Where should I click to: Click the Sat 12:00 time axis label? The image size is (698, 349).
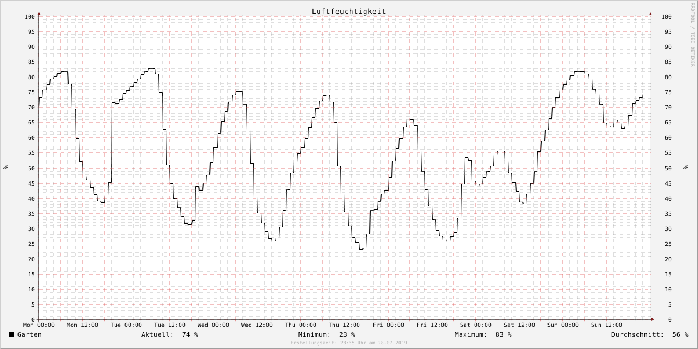(519, 325)
